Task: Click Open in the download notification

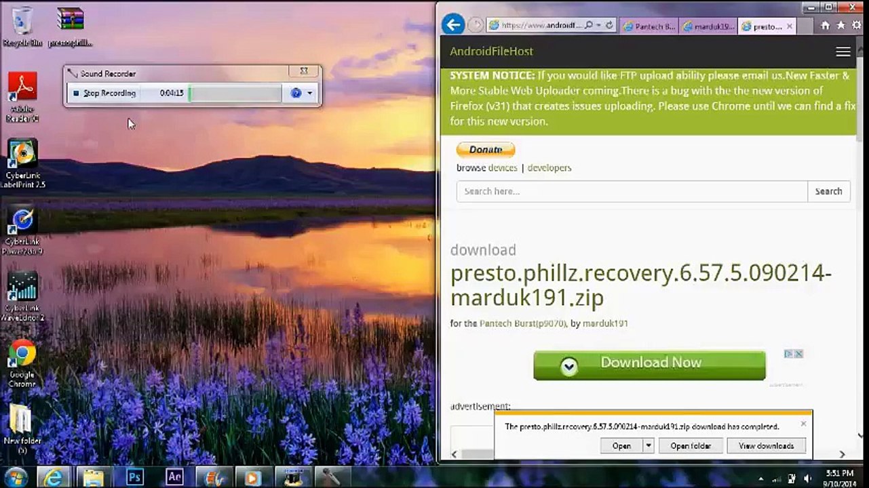Action: pos(621,445)
